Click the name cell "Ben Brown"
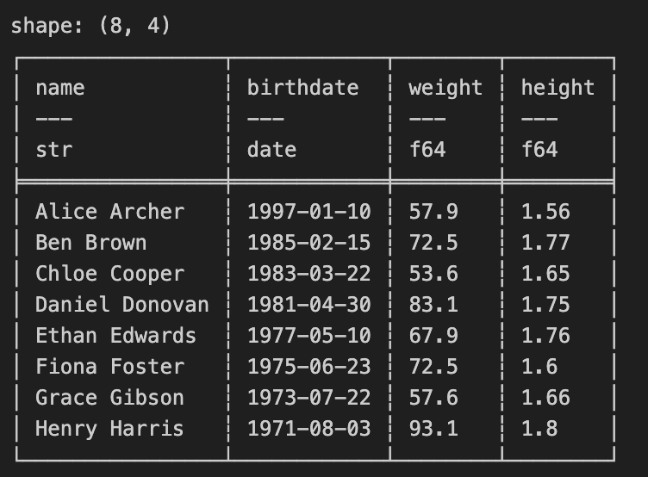648x477 pixels. pyautogui.click(x=90, y=243)
